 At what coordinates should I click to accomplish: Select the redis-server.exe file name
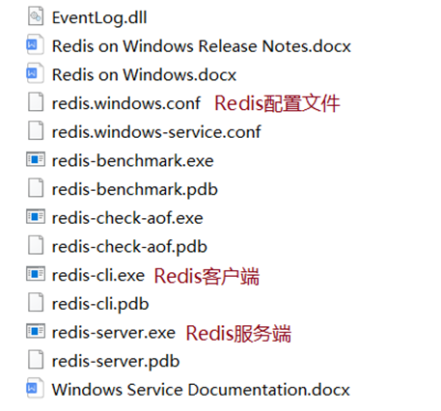pyautogui.click(x=114, y=333)
